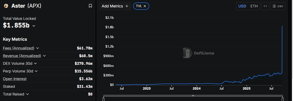Click the right range slider handle
Viewport: 293px width, 101px height.
point(282,99)
